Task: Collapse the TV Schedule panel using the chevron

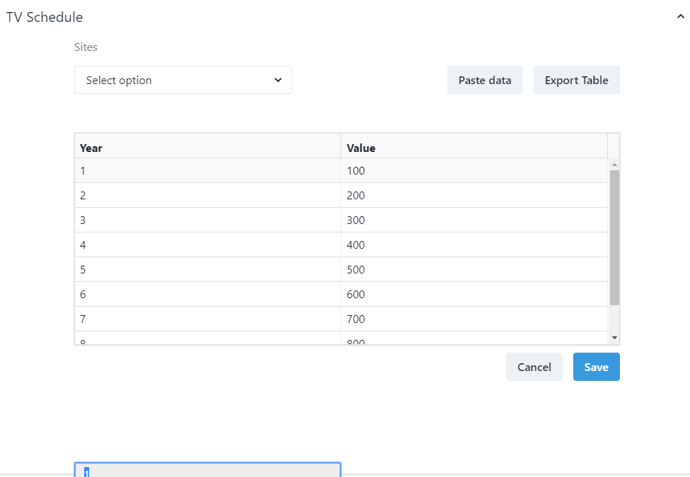Action: [679, 16]
